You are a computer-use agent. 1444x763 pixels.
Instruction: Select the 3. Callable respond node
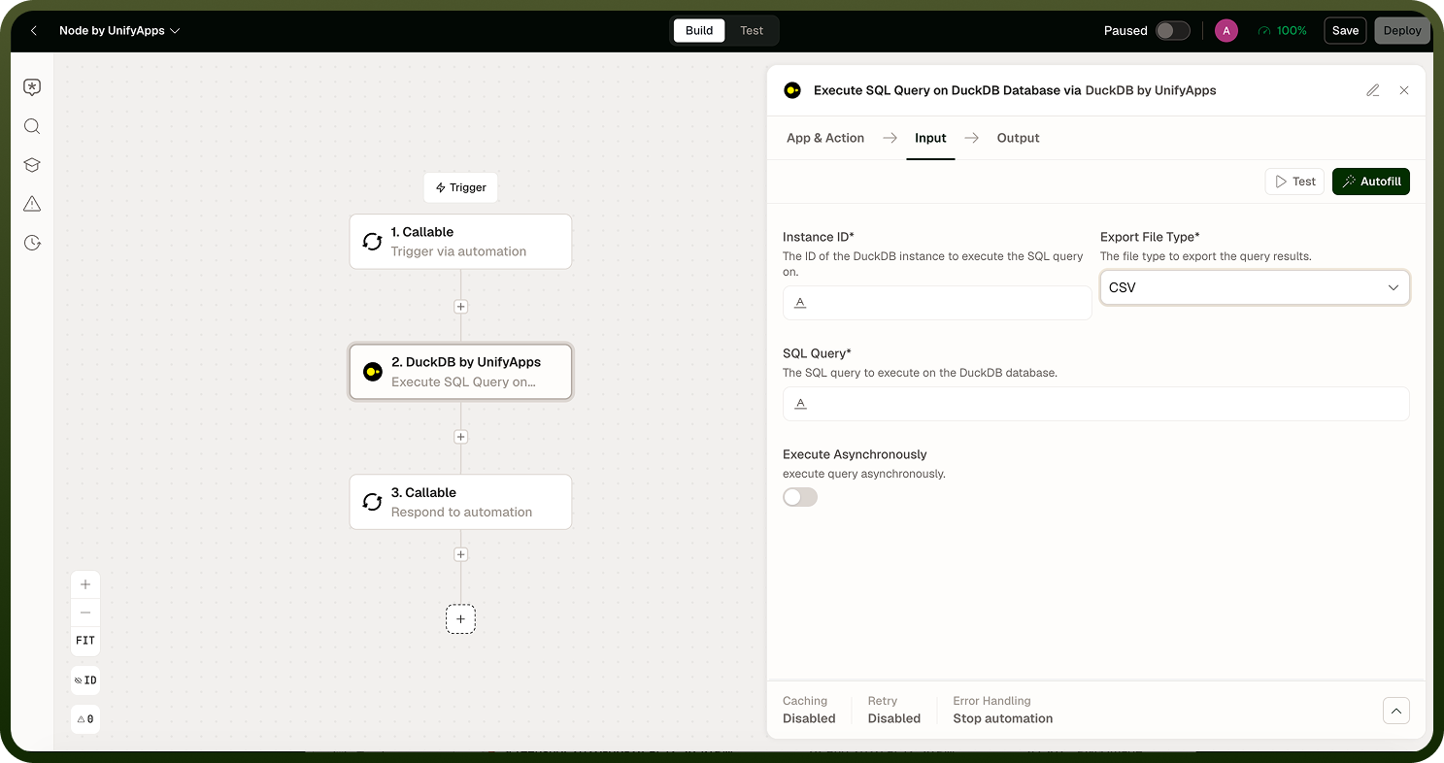click(x=460, y=502)
